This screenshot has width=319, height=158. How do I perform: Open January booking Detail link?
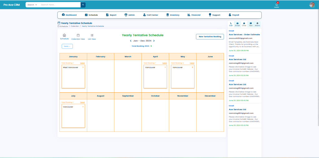tap(82, 63)
